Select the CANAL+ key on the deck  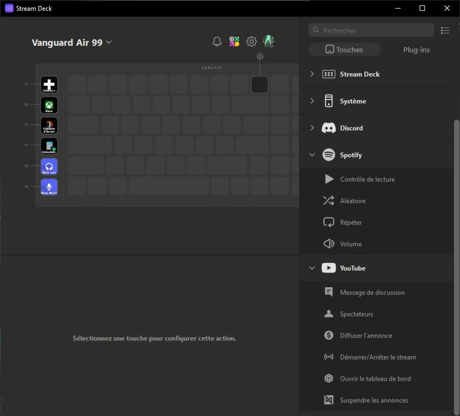click(49, 85)
